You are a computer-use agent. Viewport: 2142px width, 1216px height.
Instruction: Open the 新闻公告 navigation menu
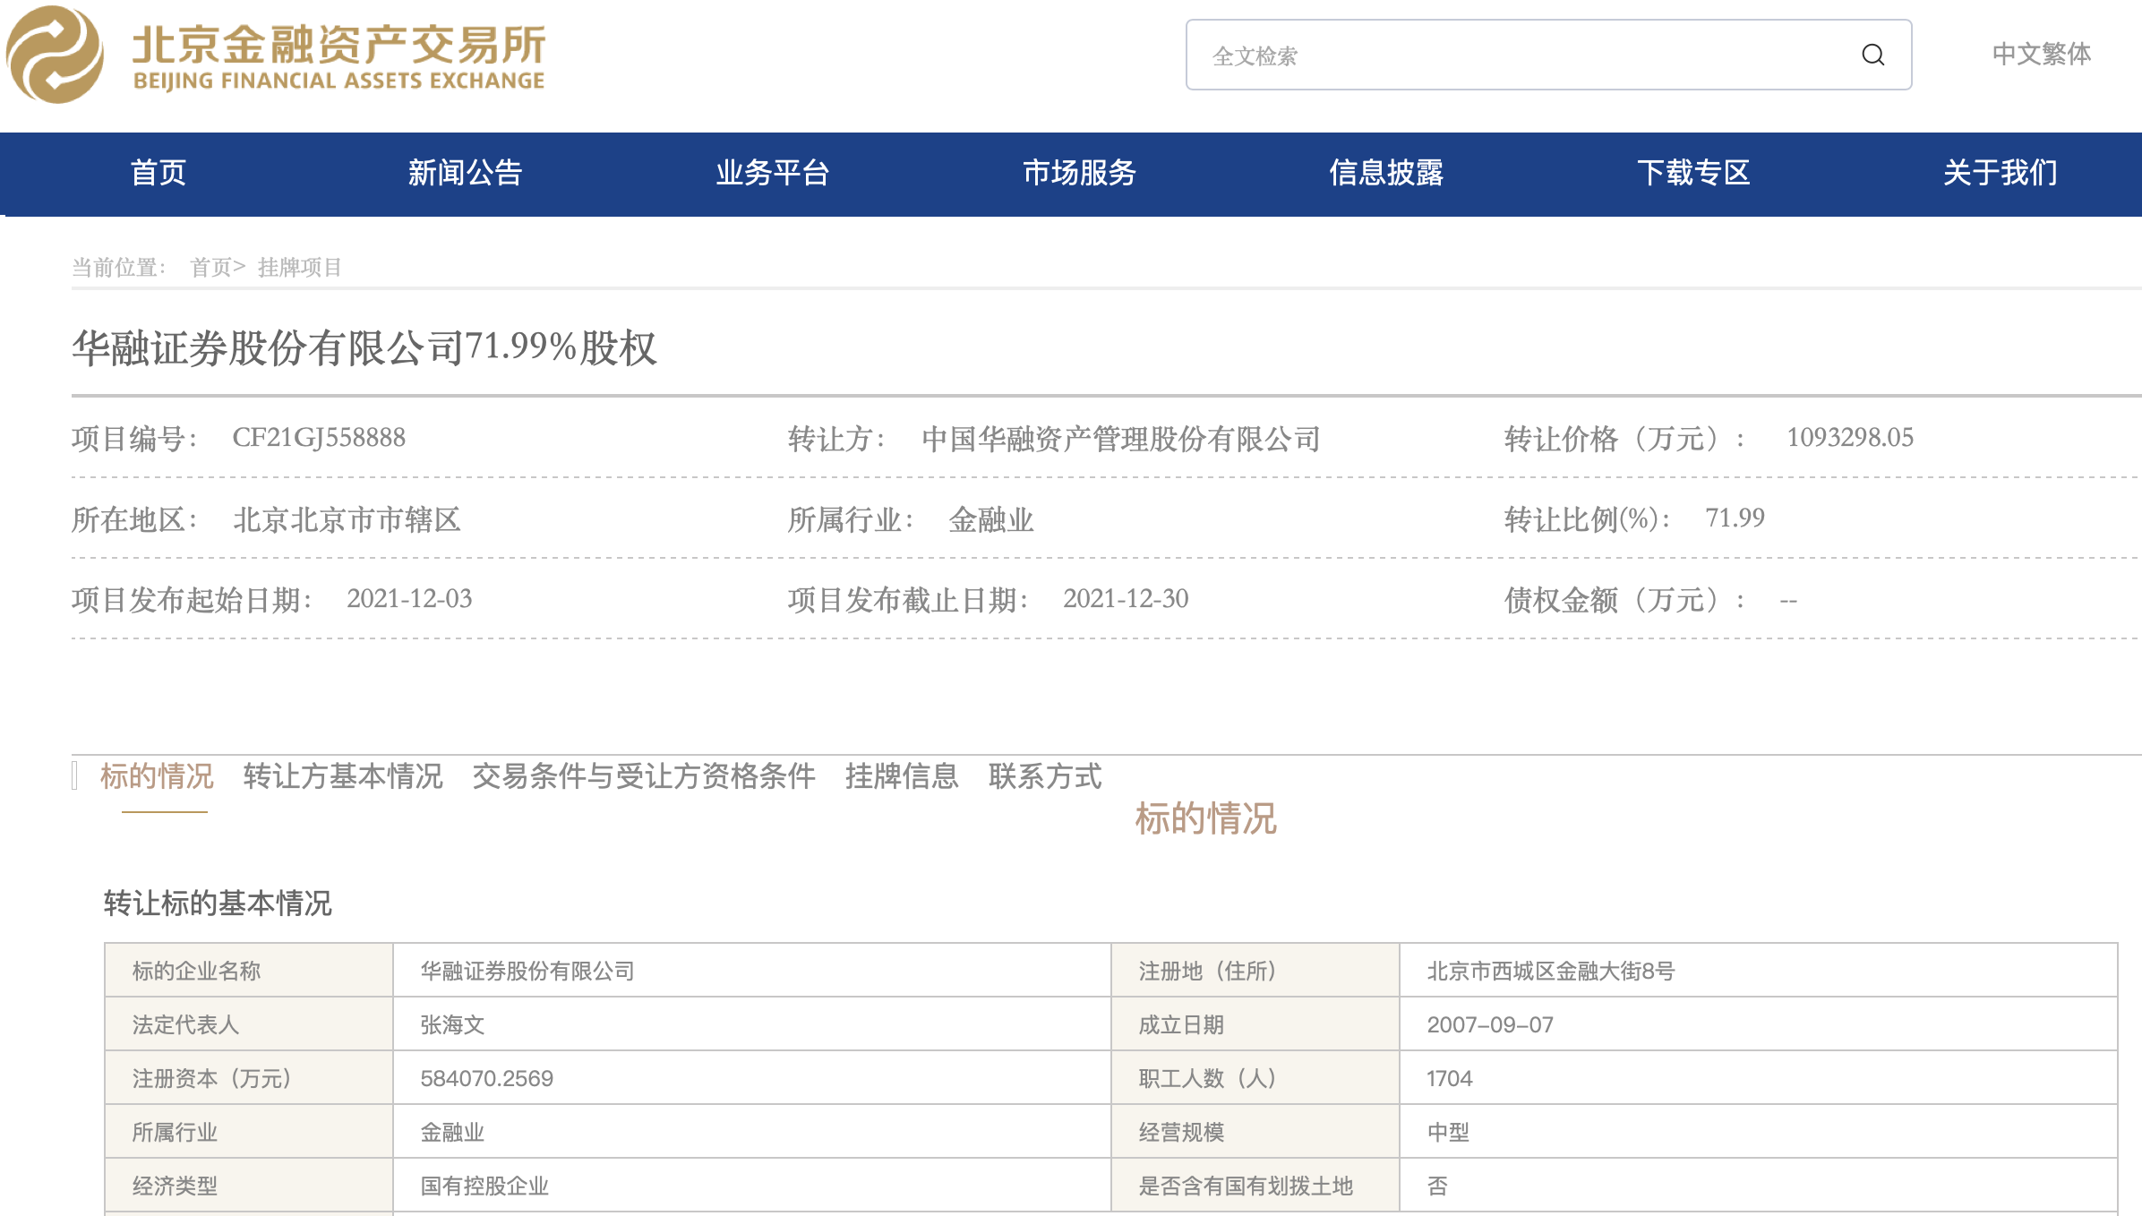click(465, 173)
